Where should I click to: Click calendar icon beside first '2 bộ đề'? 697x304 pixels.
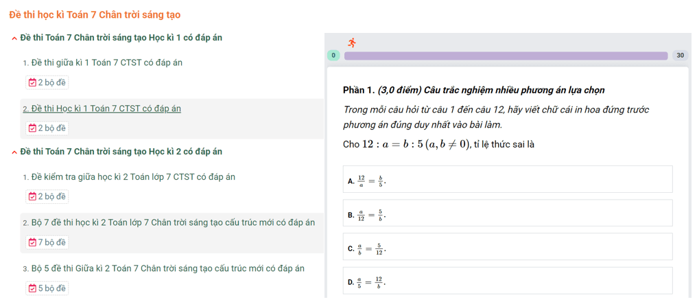point(32,82)
